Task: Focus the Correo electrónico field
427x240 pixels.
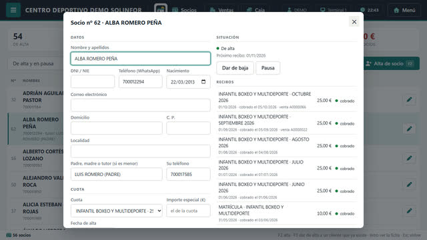Action: pyautogui.click(x=141, y=105)
